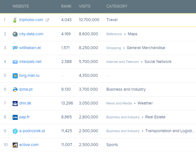Viewport: 196px width, 152px height.
Task: Sort by the WEBSITE column header
Action: click(x=21, y=6)
